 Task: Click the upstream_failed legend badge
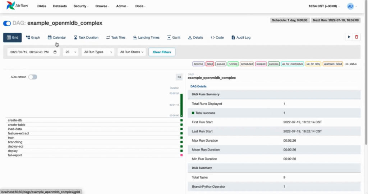pos(333,64)
